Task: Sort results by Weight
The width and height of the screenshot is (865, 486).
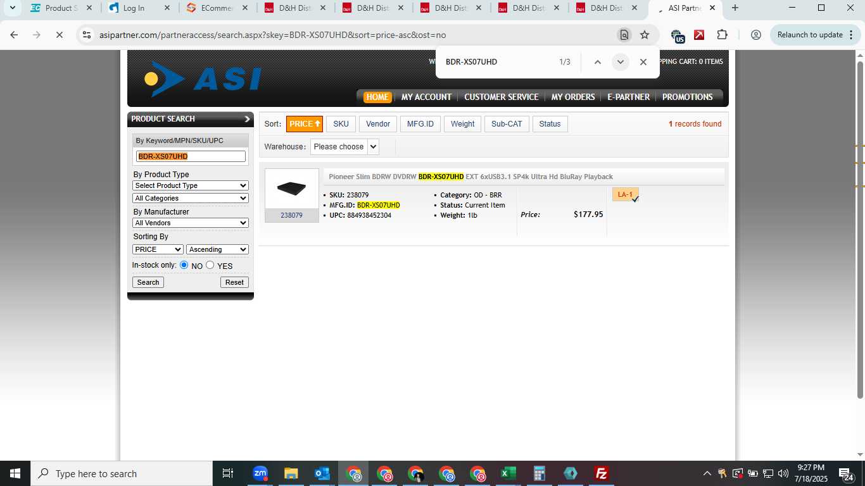Action: 463,124
